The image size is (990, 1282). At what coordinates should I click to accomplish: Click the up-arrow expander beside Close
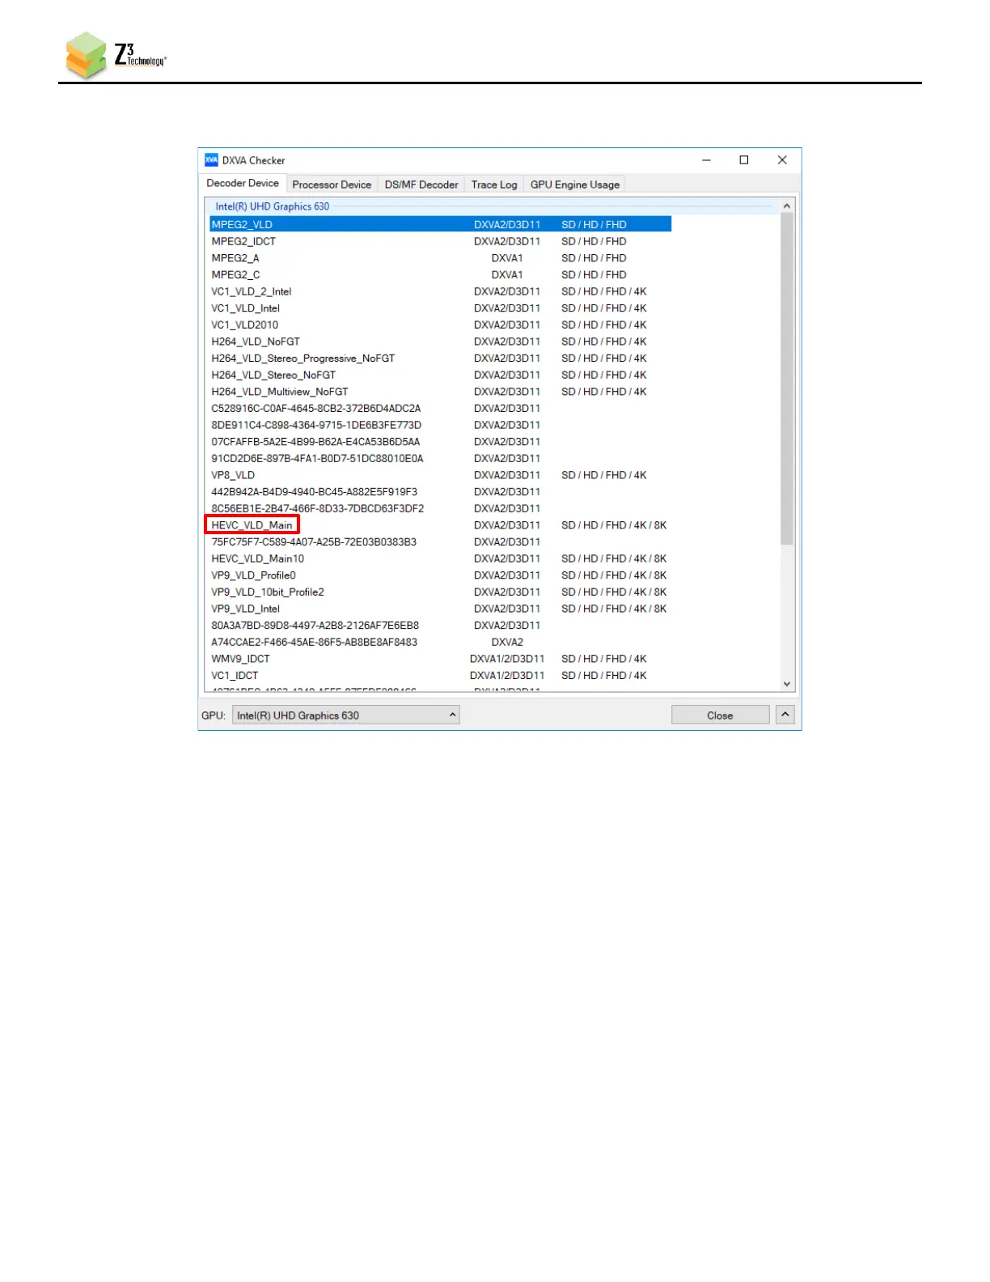785,715
